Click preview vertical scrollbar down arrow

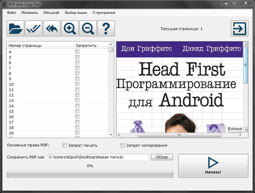click(246, 130)
